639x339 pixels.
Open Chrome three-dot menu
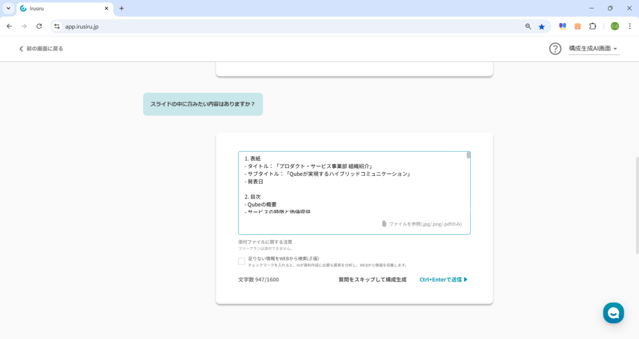tap(629, 26)
